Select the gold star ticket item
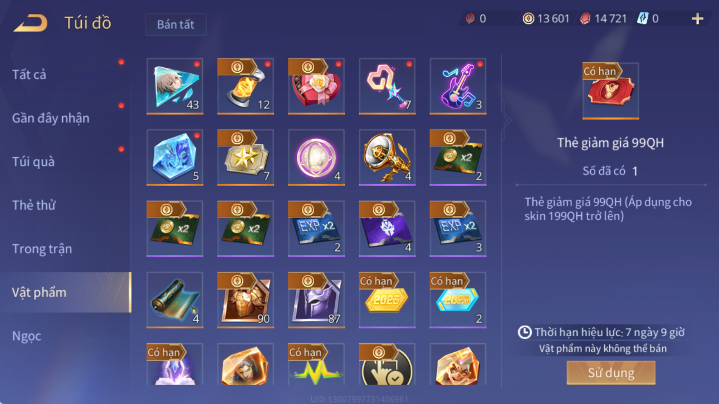The image size is (719, 404). (246, 157)
